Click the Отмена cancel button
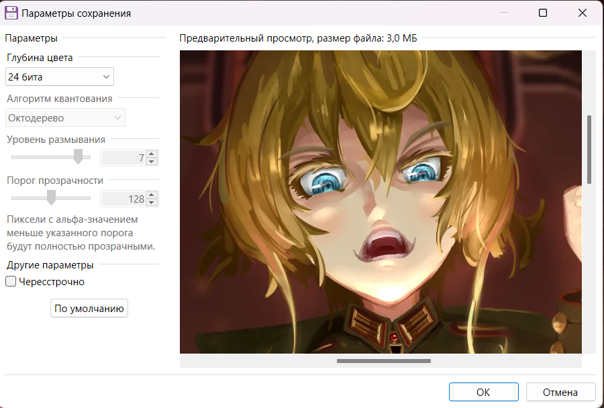The image size is (604, 408). 560,392
